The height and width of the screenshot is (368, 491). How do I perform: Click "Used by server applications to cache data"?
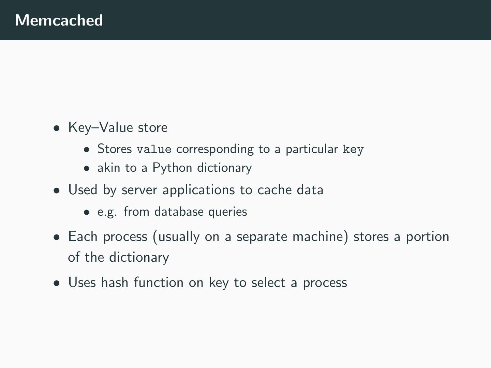tap(196, 190)
